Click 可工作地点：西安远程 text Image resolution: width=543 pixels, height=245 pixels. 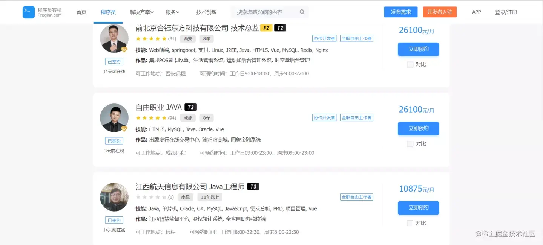[x=161, y=73]
